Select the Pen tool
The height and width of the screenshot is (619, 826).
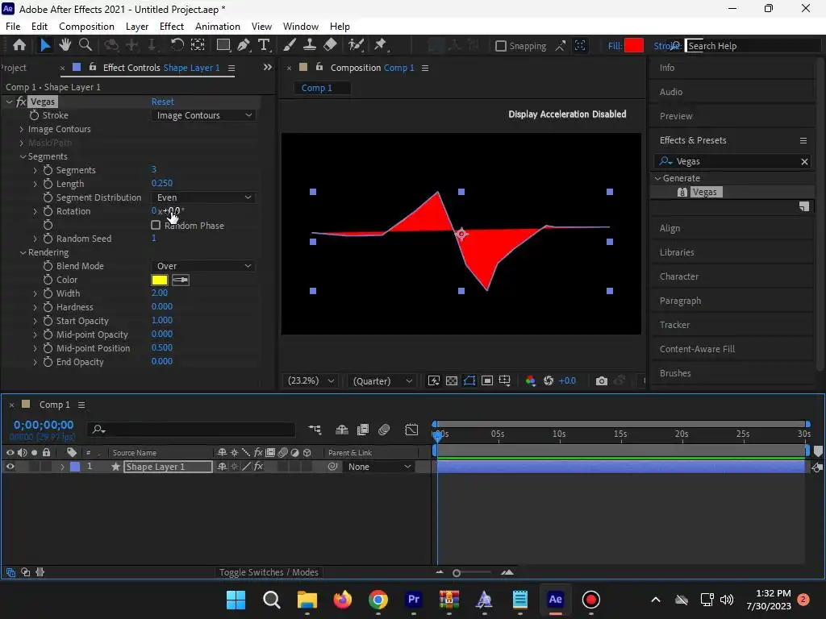click(x=244, y=45)
